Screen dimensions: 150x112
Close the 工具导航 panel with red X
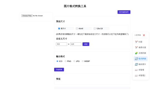click(144, 35)
